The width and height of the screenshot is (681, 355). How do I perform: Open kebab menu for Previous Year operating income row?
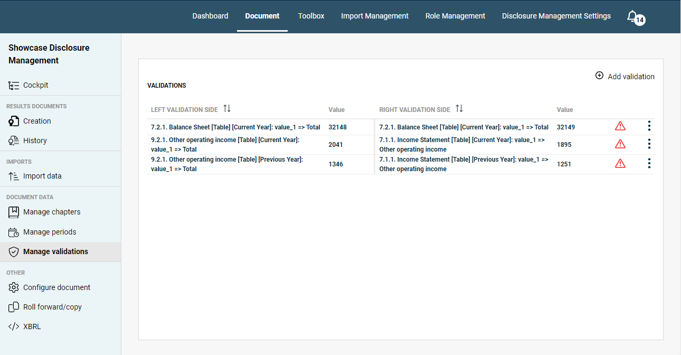tap(649, 163)
